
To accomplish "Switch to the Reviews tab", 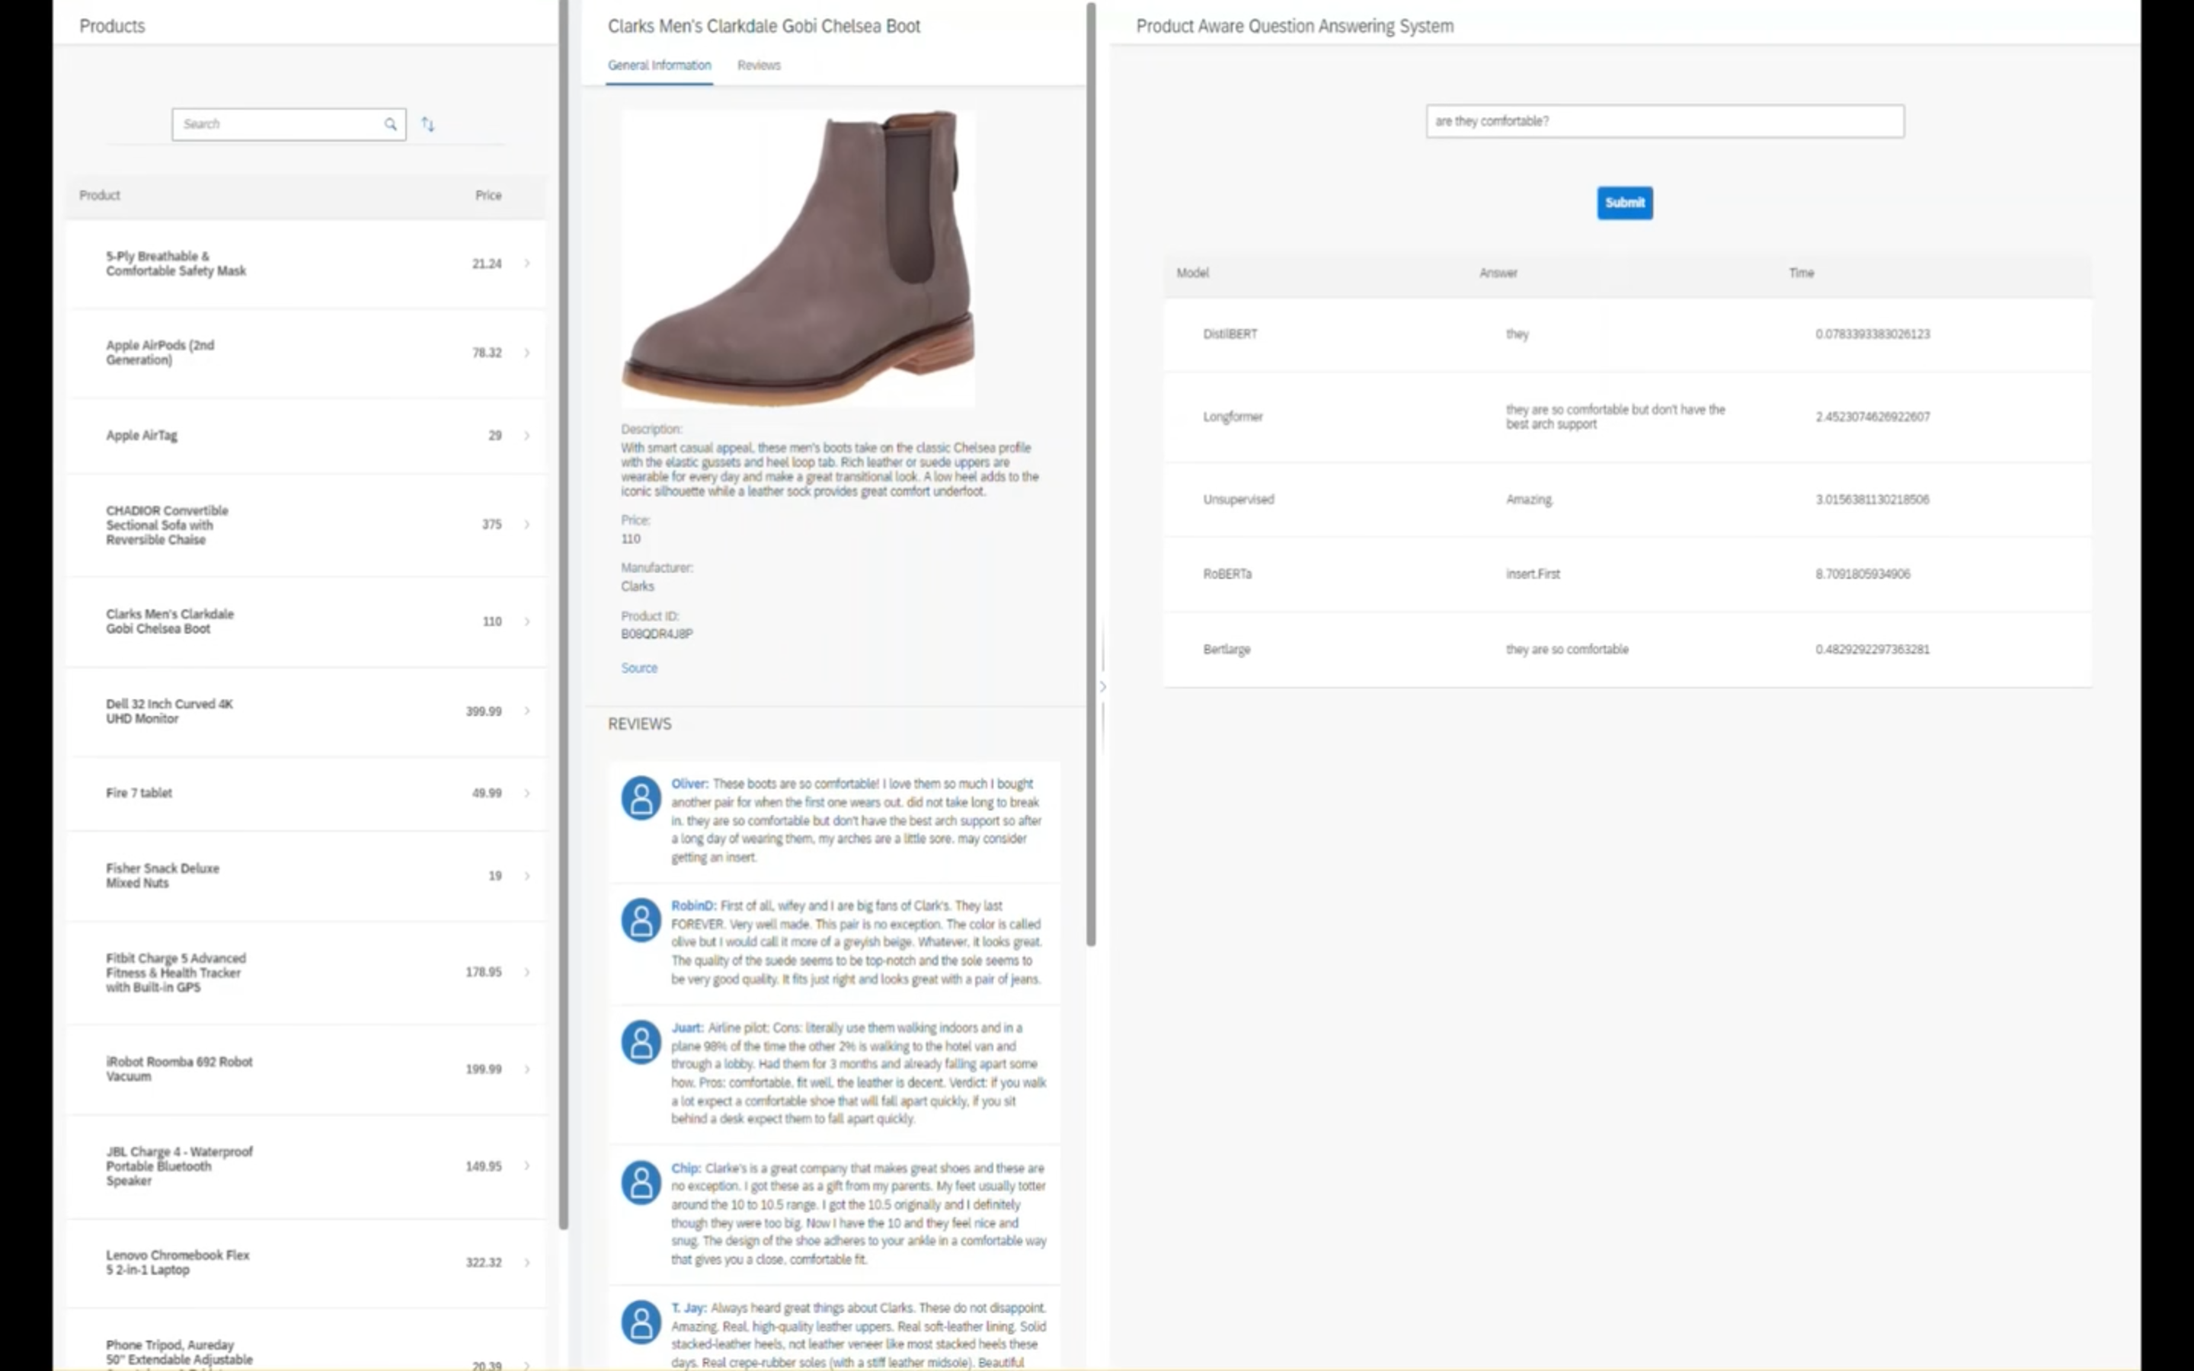I will click(x=758, y=65).
